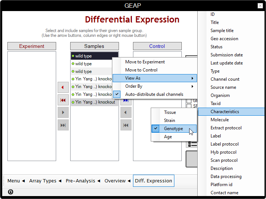Click the gray move-all-right arrow next to Experiment
Image resolution: width=266 pixels, height=199 pixels.
pos(63,125)
